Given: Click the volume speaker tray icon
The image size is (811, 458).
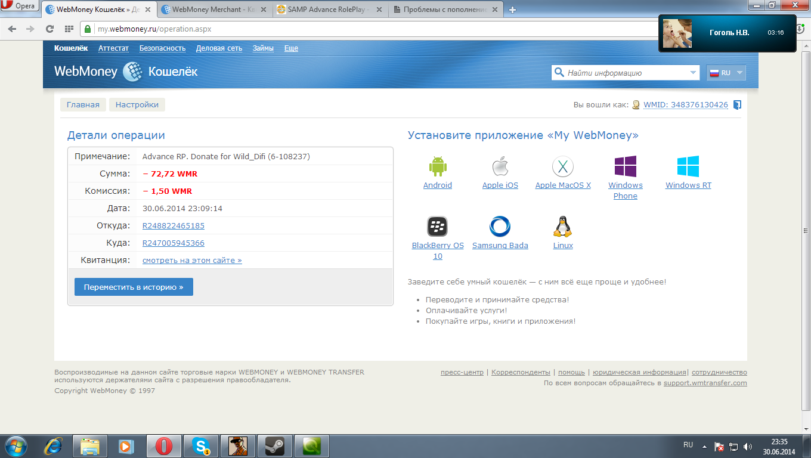Looking at the screenshot, I should 748,446.
